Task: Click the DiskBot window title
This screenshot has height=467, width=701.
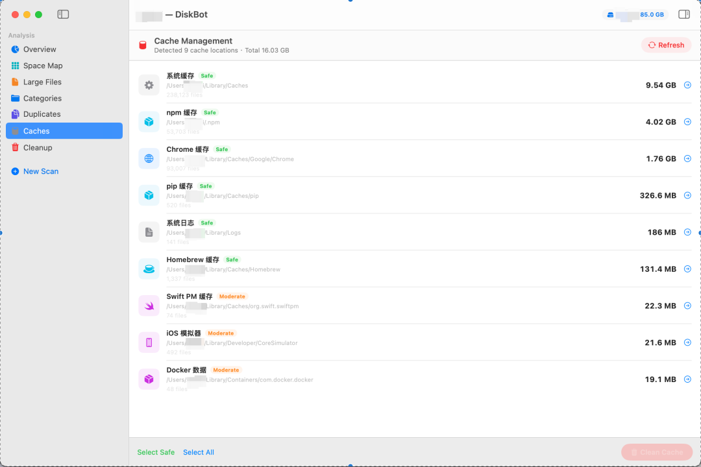Action: tap(186, 14)
